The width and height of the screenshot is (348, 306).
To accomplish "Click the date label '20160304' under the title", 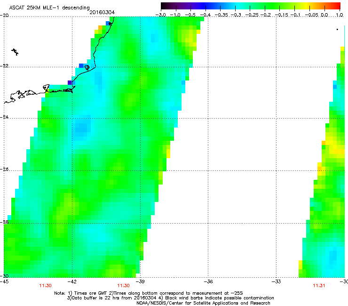I will tap(102, 12).
